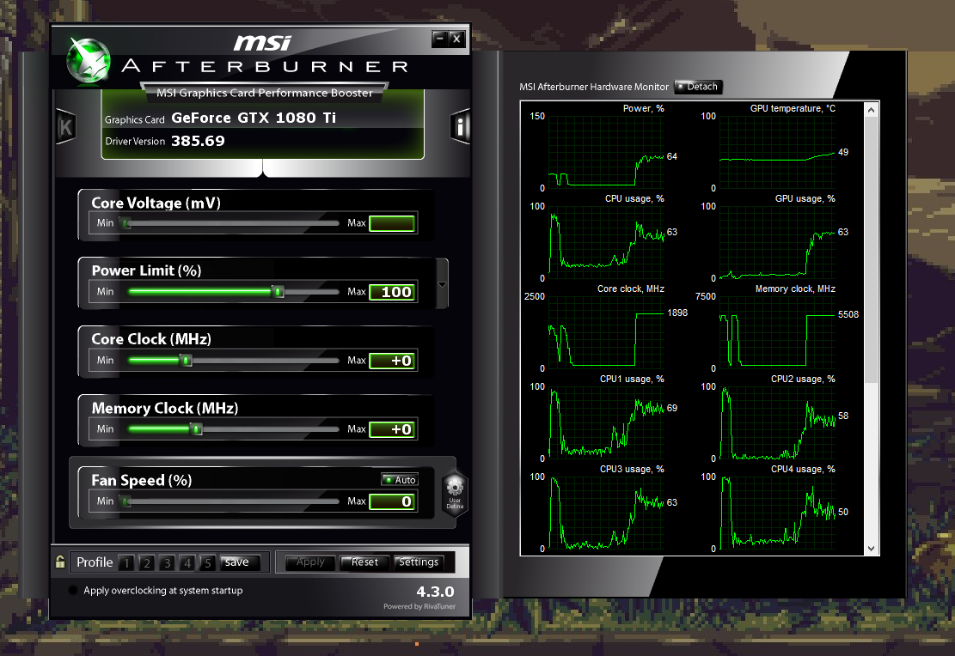The image size is (955, 656).
Task: Open the Settings button
Action: 419,562
